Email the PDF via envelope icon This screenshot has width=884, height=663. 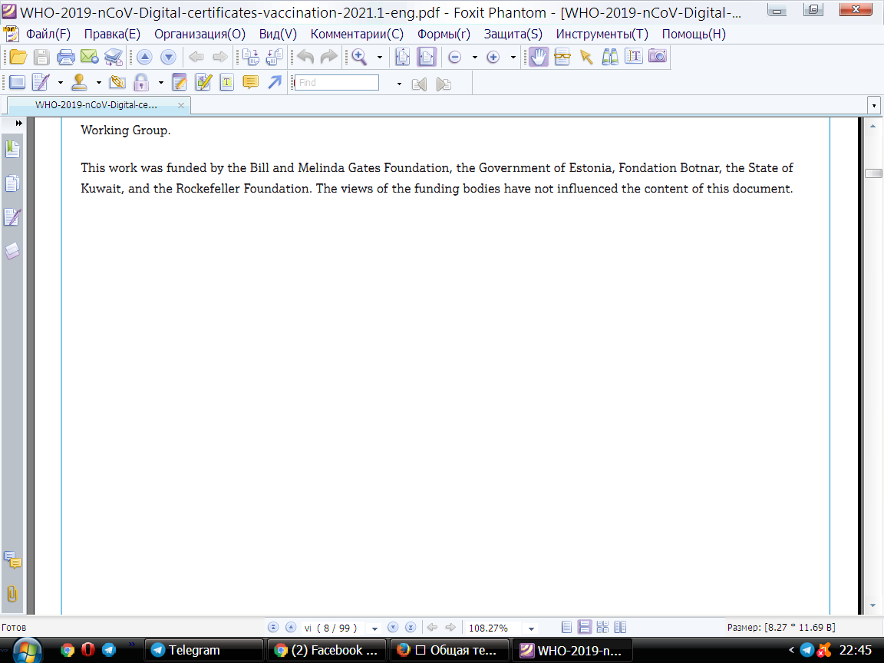click(90, 57)
